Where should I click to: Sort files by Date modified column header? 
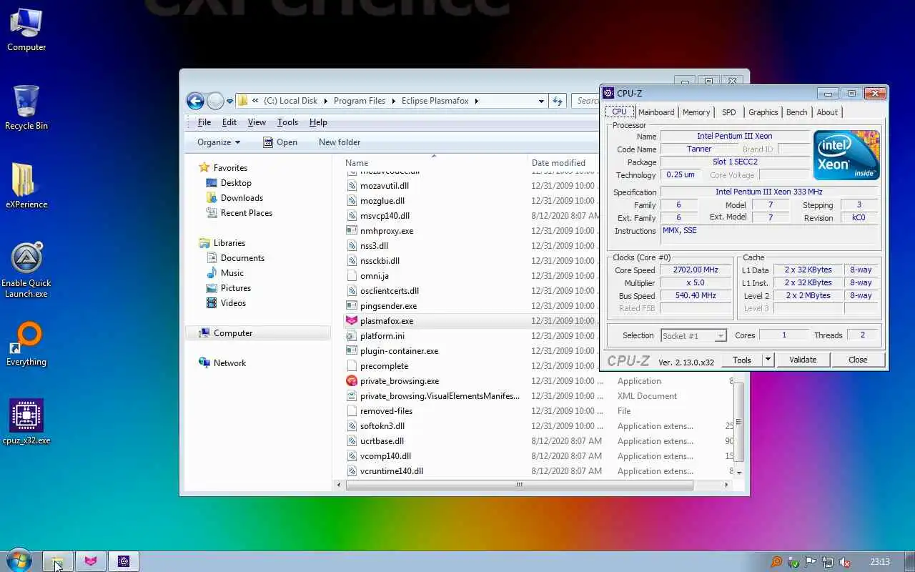pyautogui.click(x=563, y=162)
